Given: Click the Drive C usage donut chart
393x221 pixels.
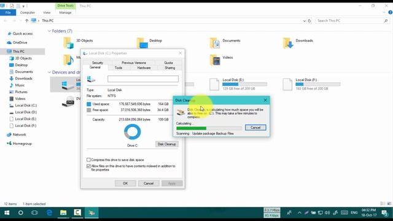Looking at the screenshot, I should (x=133, y=132).
